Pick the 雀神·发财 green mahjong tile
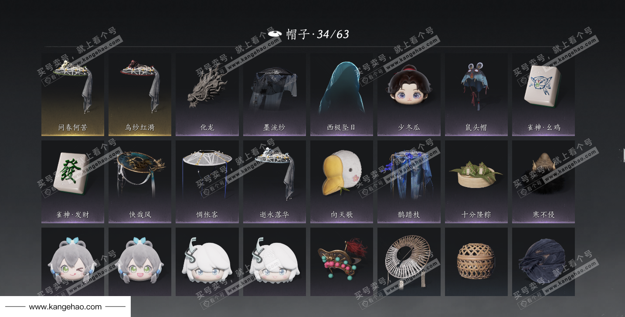This screenshot has height=317, width=625. click(73, 182)
